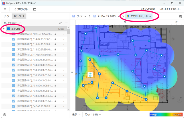Click the collapse panel up-arrow icon

pos(5,114)
